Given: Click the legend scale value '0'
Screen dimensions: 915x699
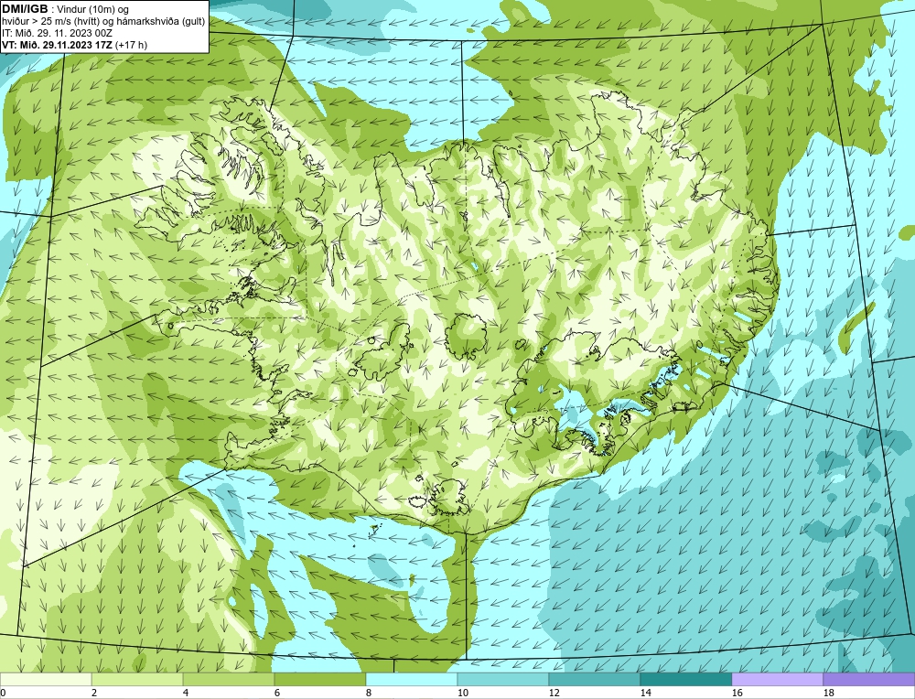Looking at the screenshot, I should [3, 693].
